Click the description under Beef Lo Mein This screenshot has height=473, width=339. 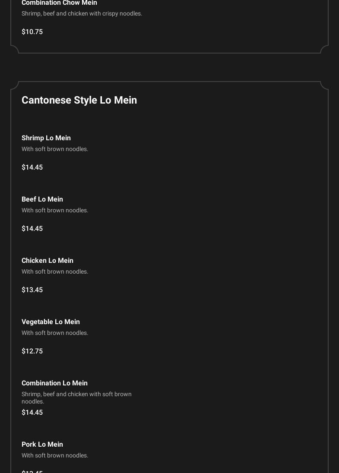point(55,211)
